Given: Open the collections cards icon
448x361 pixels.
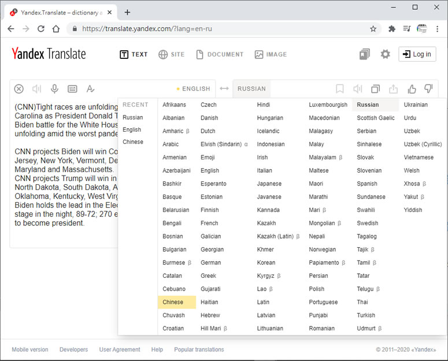Looking at the screenshot, I should [x=365, y=54].
